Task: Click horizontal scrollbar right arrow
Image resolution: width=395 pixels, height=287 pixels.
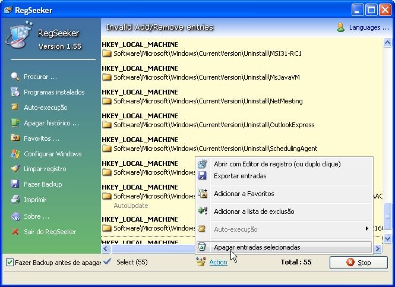Action: pos(378,249)
